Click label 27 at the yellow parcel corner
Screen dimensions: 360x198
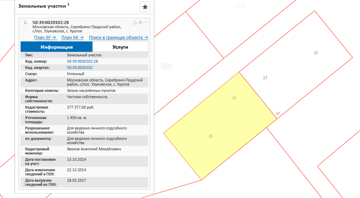[x=278, y=113]
